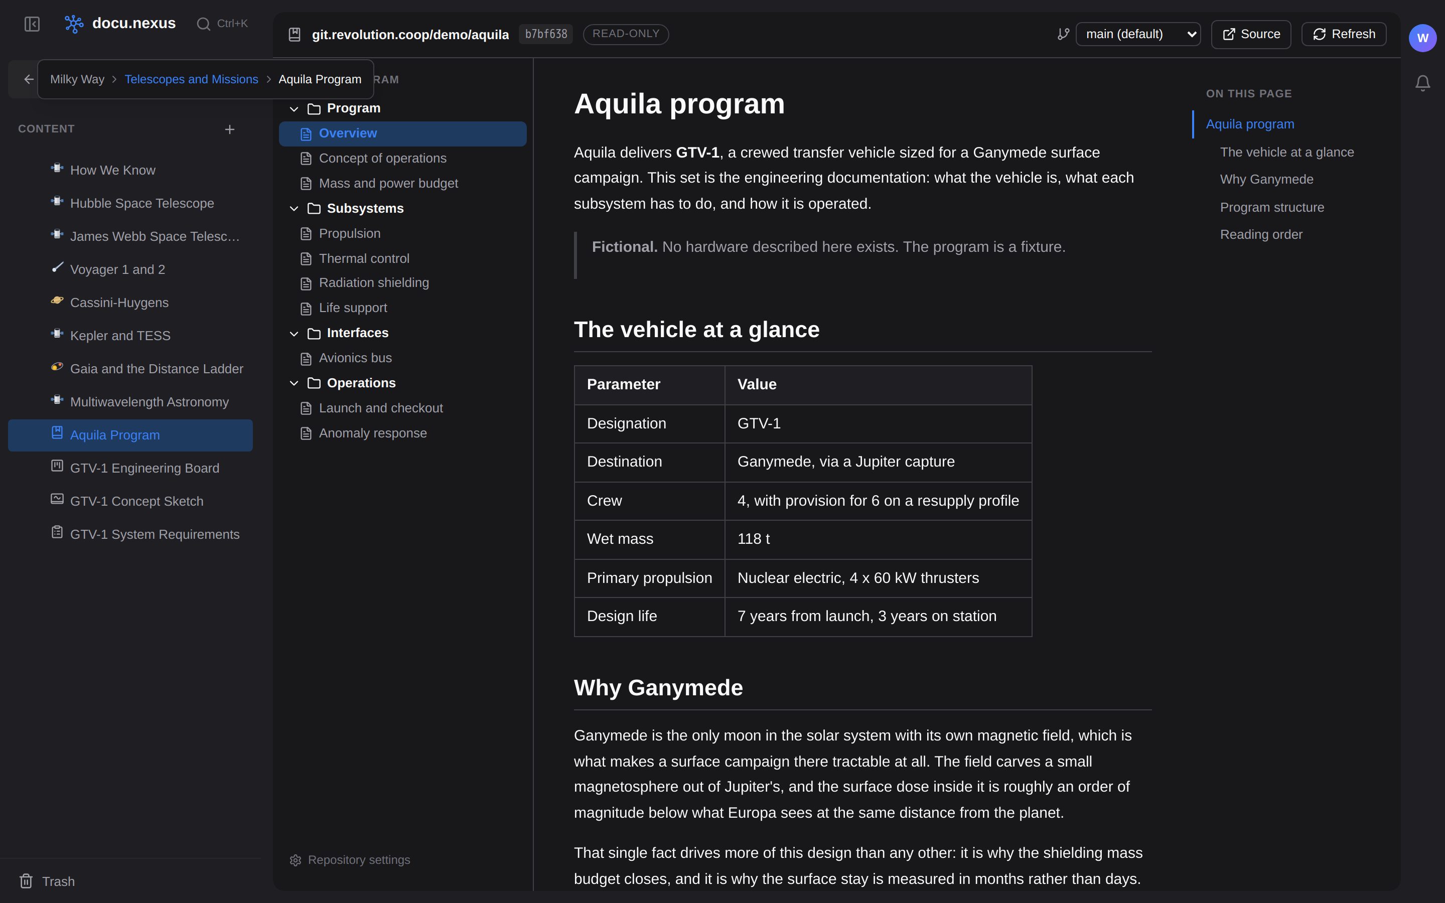Screen dimensions: 1445x903
Task: Add new content with plus icon
Action: coord(230,129)
